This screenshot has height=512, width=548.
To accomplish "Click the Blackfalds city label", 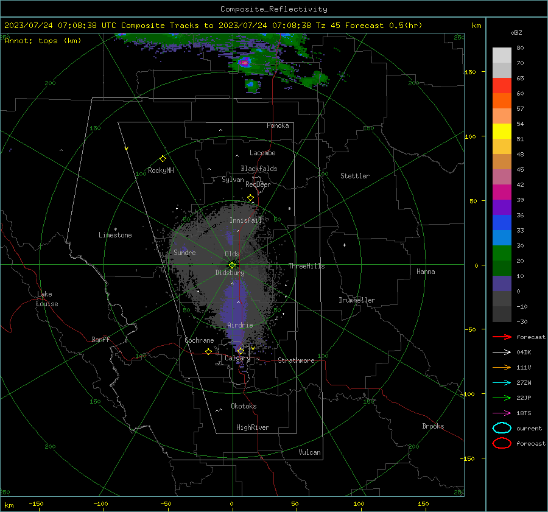I will 259,169.
